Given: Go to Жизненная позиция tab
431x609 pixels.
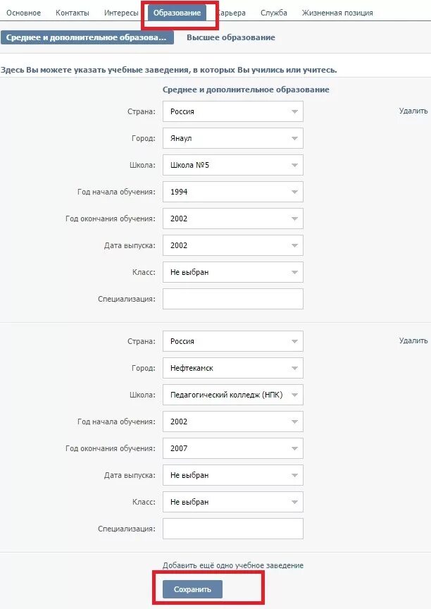Looking at the screenshot, I should (x=337, y=13).
